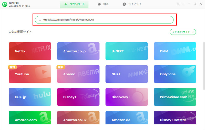205x130 pixels.
Task: Select the Amazon.co.uk site card
Action: (78, 118)
